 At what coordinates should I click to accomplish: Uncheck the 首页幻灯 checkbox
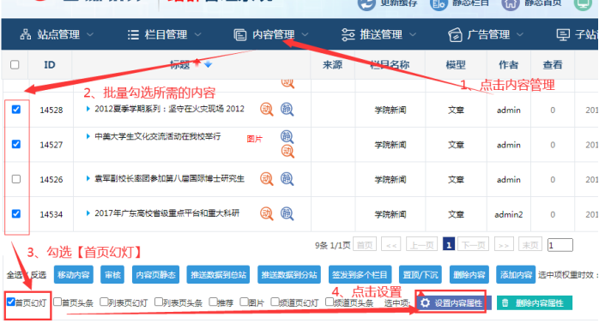tap(10, 302)
